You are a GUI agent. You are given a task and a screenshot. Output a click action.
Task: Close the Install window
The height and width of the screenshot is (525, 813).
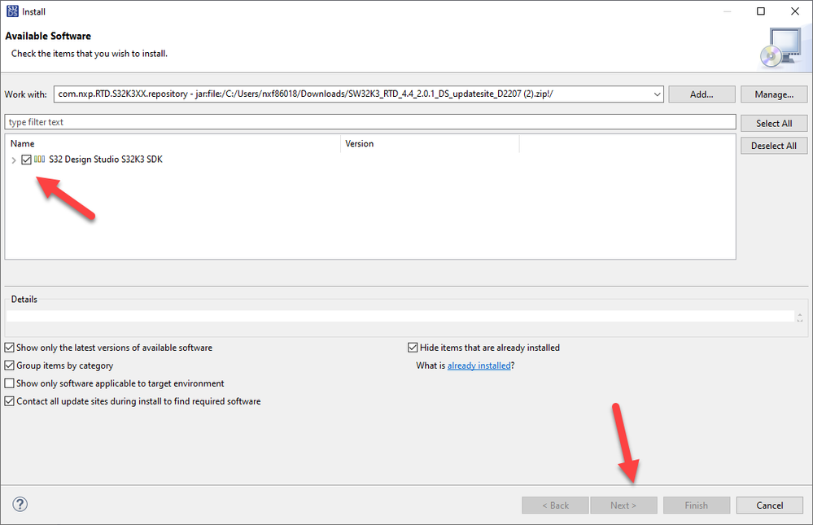[795, 11]
